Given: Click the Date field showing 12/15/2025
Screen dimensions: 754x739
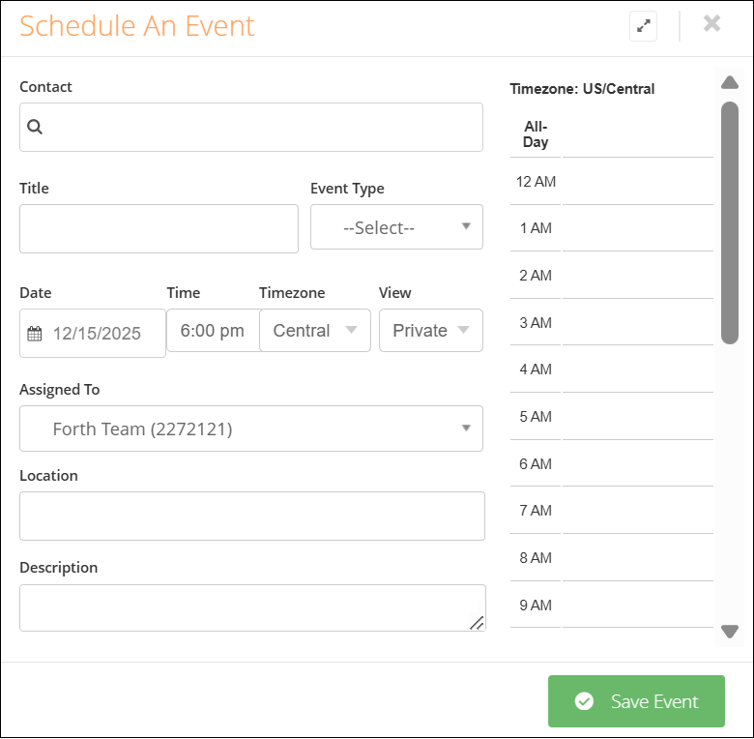Looking at the screenshot, I should 93,334.
